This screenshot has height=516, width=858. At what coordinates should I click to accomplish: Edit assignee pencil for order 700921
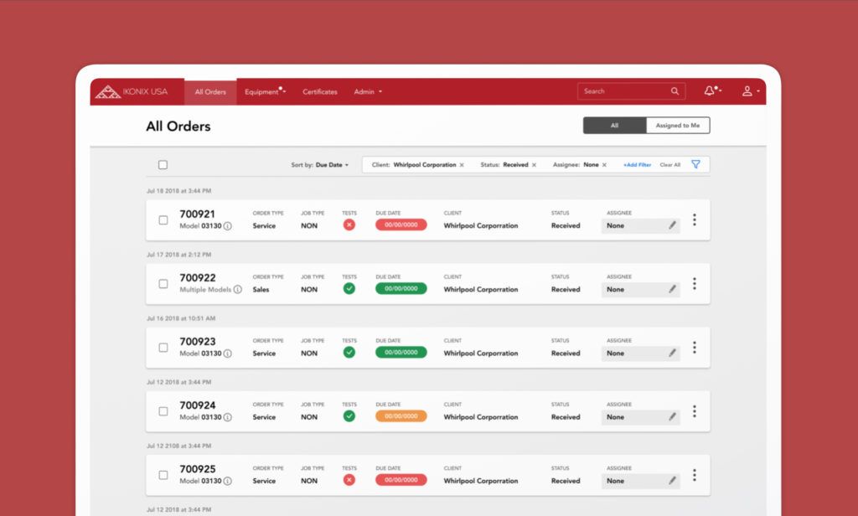tap(673, 225)
